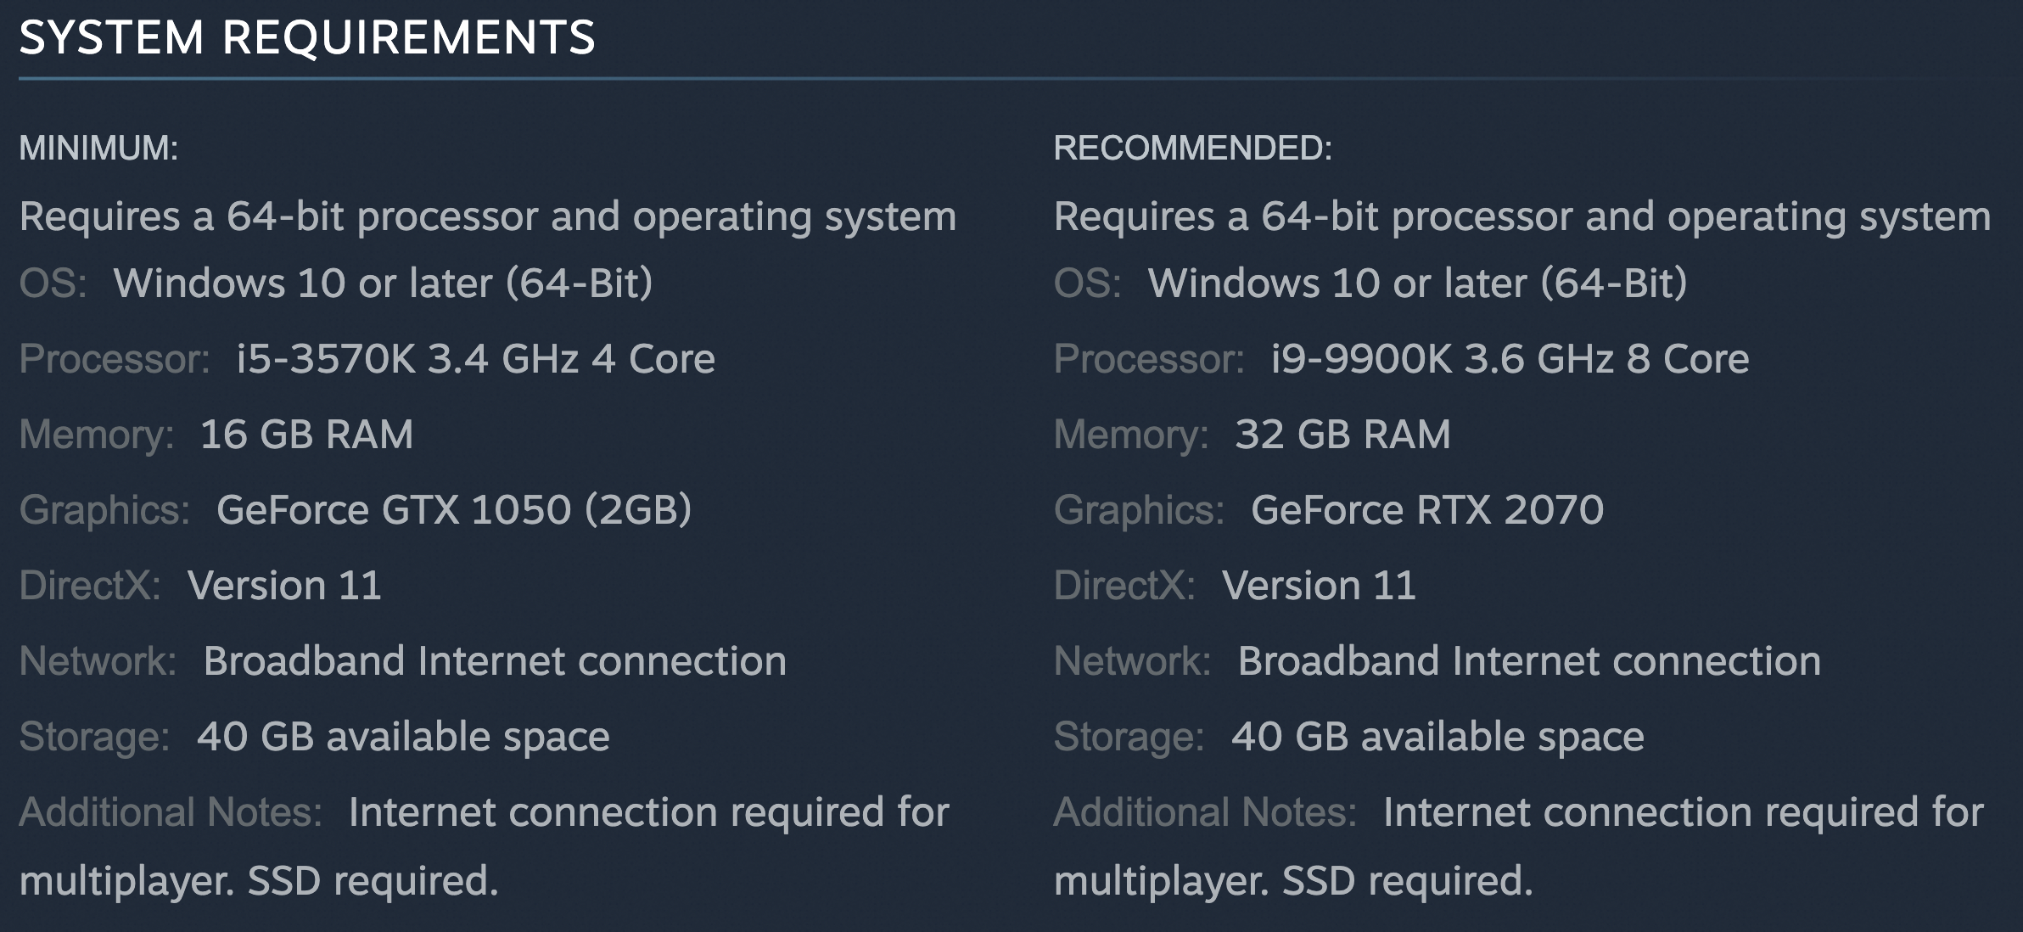This screenshot has width=2023, height=932.
Task: Click recommended OS Windows 10 text
Action: (x=1417, y=283)
